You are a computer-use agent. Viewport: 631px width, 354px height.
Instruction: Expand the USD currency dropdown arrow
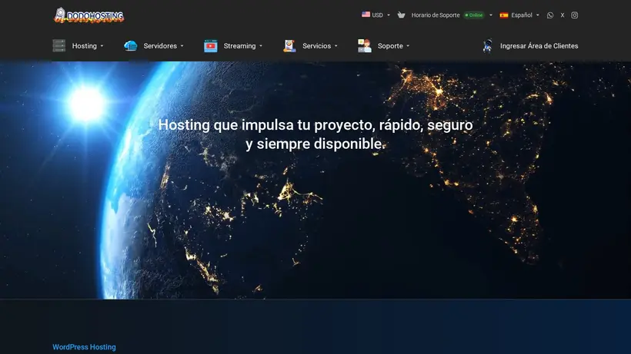[389, 15]
